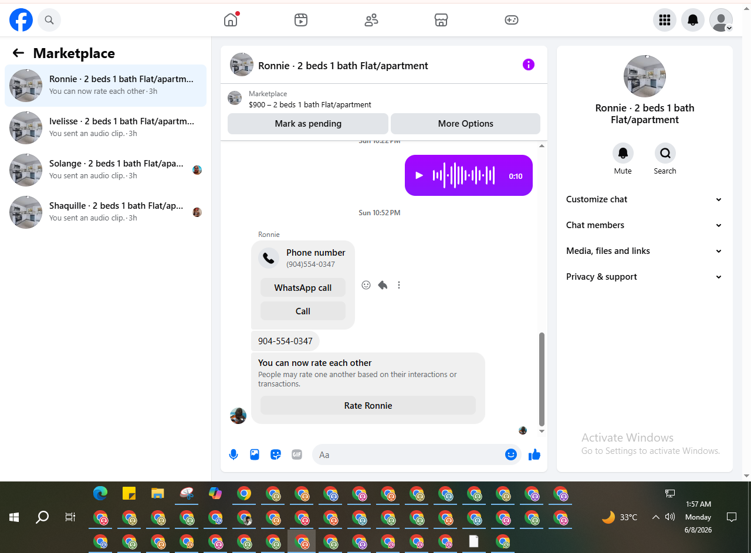Click Ronnie's avatar beside the rating card
The width and height of the screenshot is (751, 553).
click(238, 415)
